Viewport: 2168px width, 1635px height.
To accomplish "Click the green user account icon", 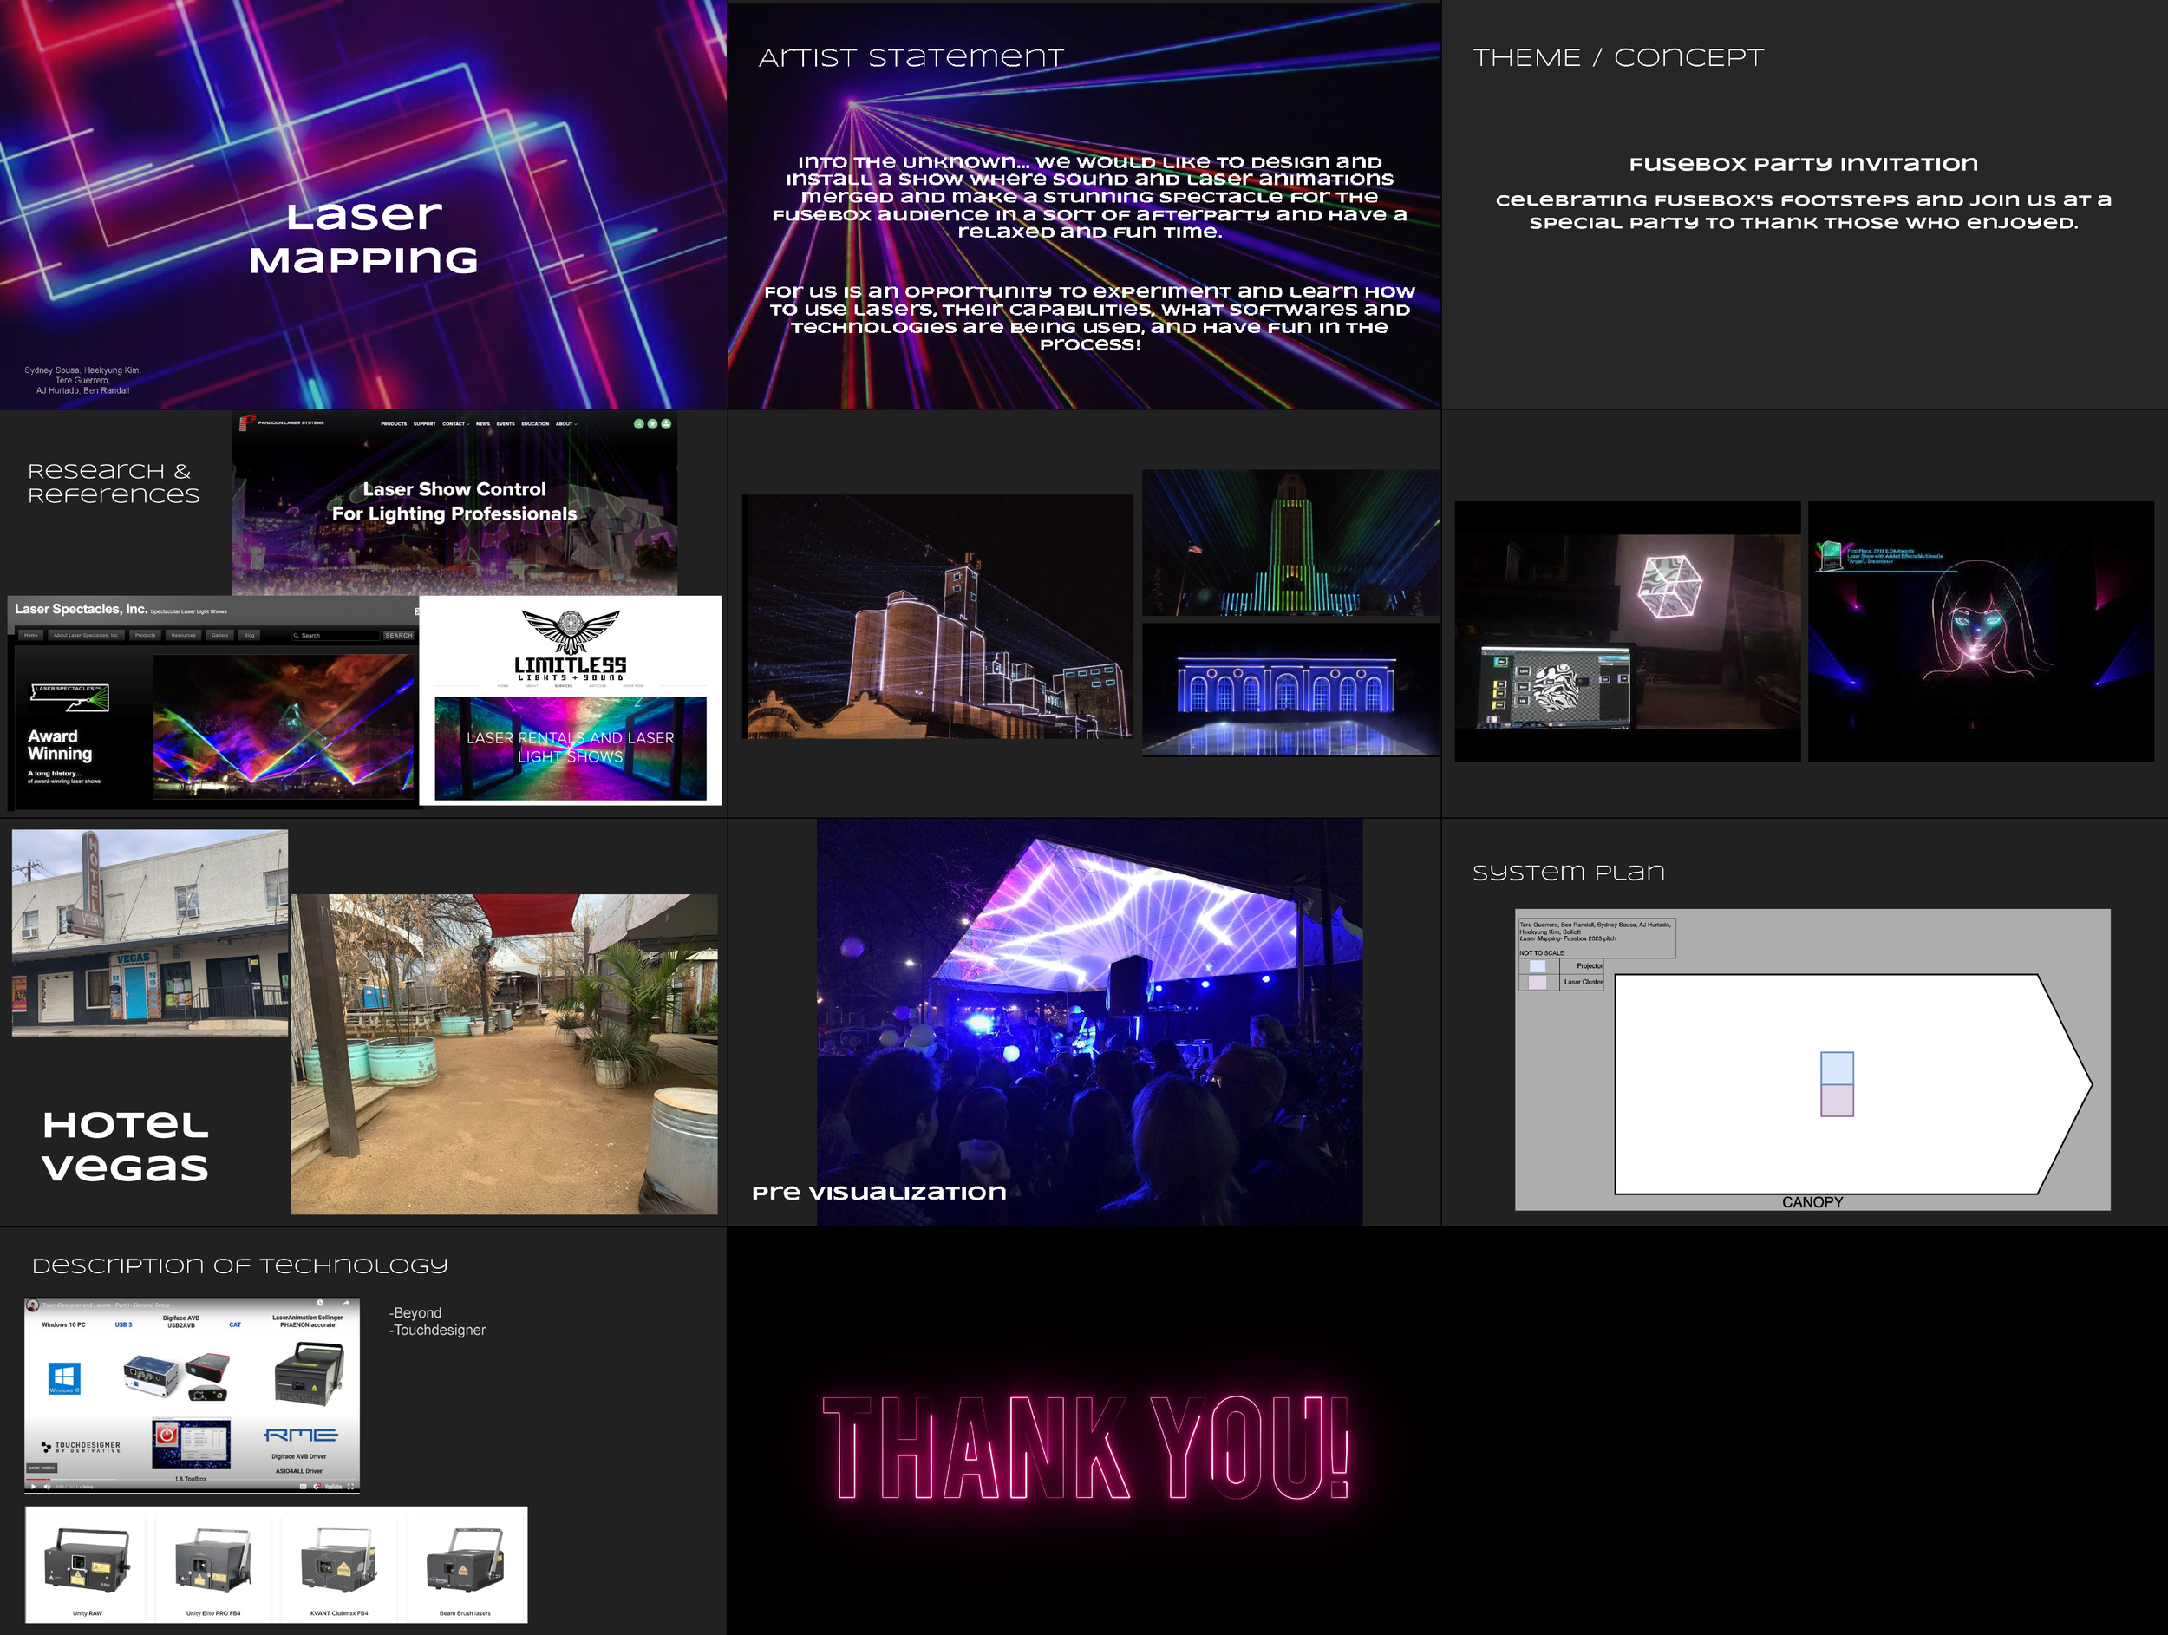I will tap(667, 424).
